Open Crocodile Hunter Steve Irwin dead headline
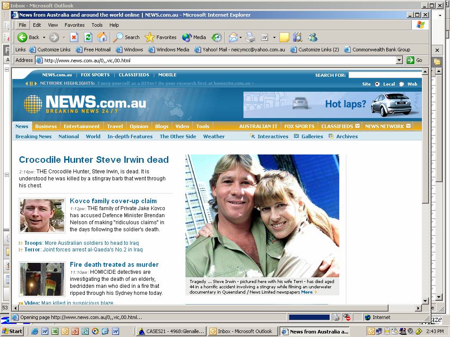 94,160
